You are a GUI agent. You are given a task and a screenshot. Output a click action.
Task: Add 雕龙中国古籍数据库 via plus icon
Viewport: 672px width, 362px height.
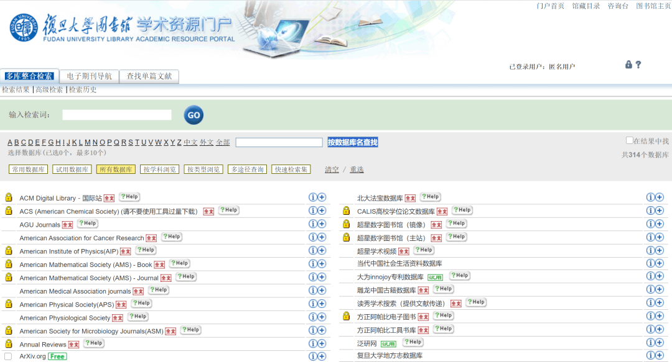pyautogui.click(x=660, y=290)
